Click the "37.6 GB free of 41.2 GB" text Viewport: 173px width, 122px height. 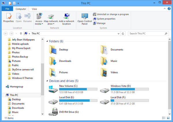click(x=123, y=103)
